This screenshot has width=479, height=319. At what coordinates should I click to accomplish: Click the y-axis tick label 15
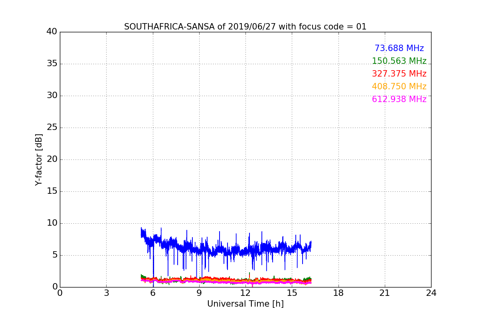52,191
